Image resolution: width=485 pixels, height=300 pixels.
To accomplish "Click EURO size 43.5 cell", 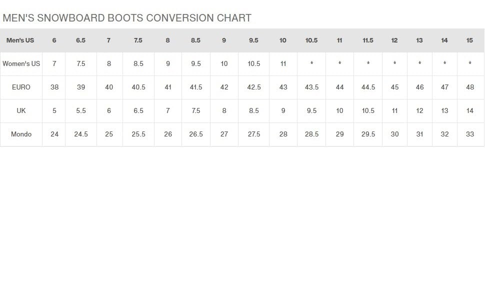I will pyautogui.click(x=311, y=87).
